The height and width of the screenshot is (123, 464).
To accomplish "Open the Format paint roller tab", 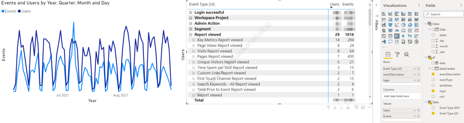I will 397,54.
